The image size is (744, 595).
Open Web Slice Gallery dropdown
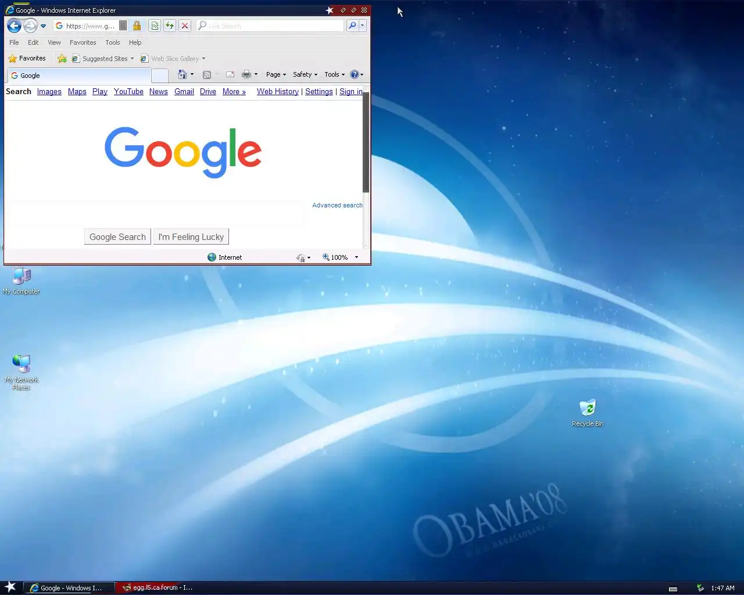click(173, 58)
